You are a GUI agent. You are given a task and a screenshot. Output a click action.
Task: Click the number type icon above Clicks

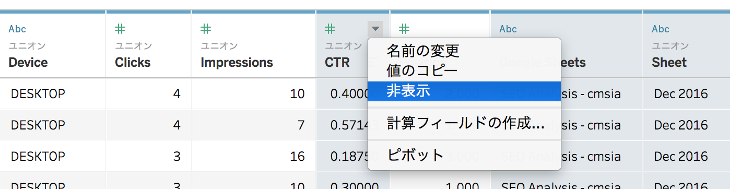click(120, 29)
